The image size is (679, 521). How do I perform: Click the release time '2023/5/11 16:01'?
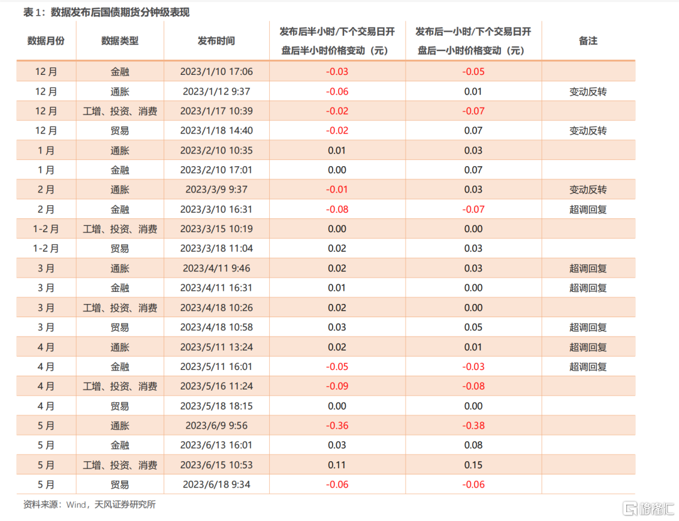[216, 367]
